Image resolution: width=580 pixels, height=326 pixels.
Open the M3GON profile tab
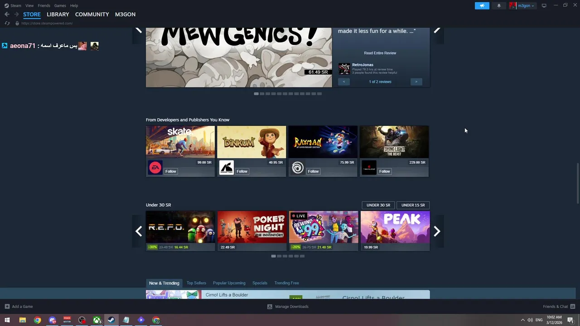coord(125,14)
